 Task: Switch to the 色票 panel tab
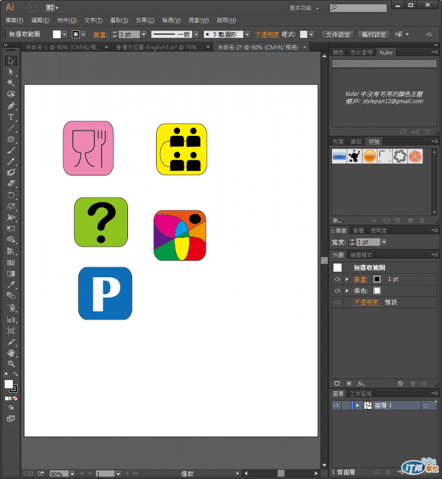point(338,141)
